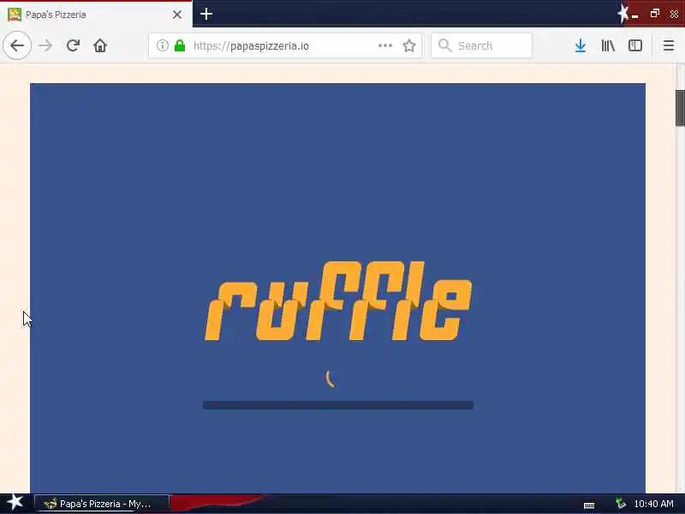Go back to the previous page
The width and height of the screenshot is (685, 514).
[17, 45]
